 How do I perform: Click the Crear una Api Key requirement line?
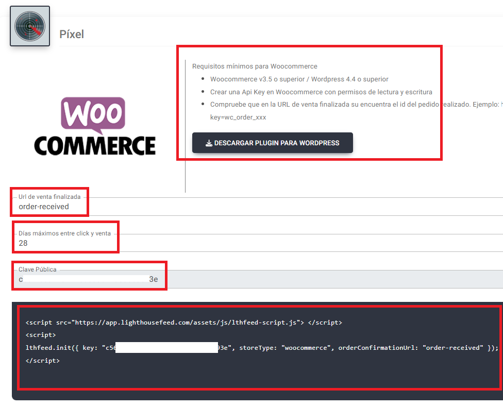point(321,92)
